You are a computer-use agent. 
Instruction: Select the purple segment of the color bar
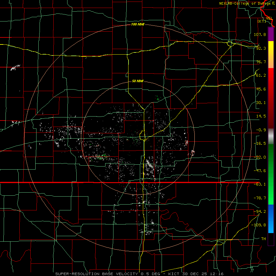(x=271, y=34)
